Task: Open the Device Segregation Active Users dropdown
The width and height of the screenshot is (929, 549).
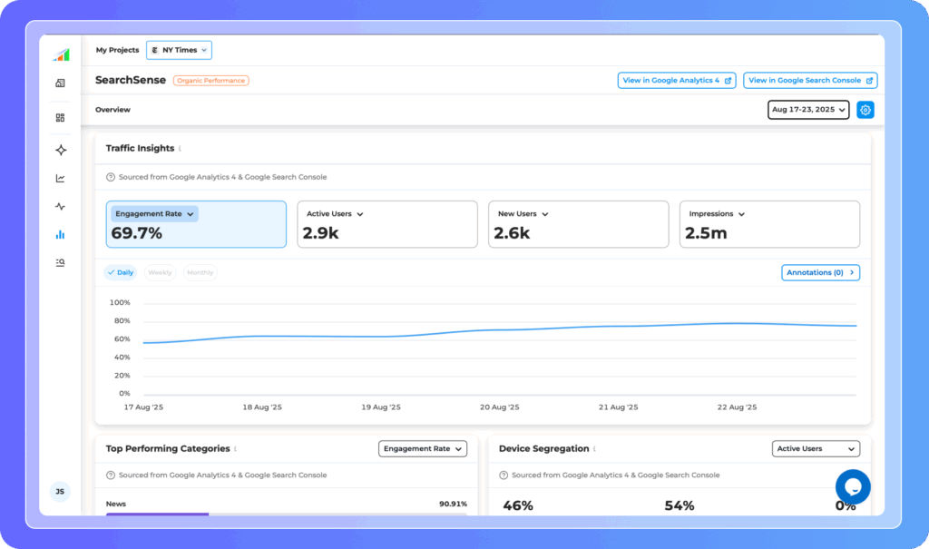Action: (816, 448)
